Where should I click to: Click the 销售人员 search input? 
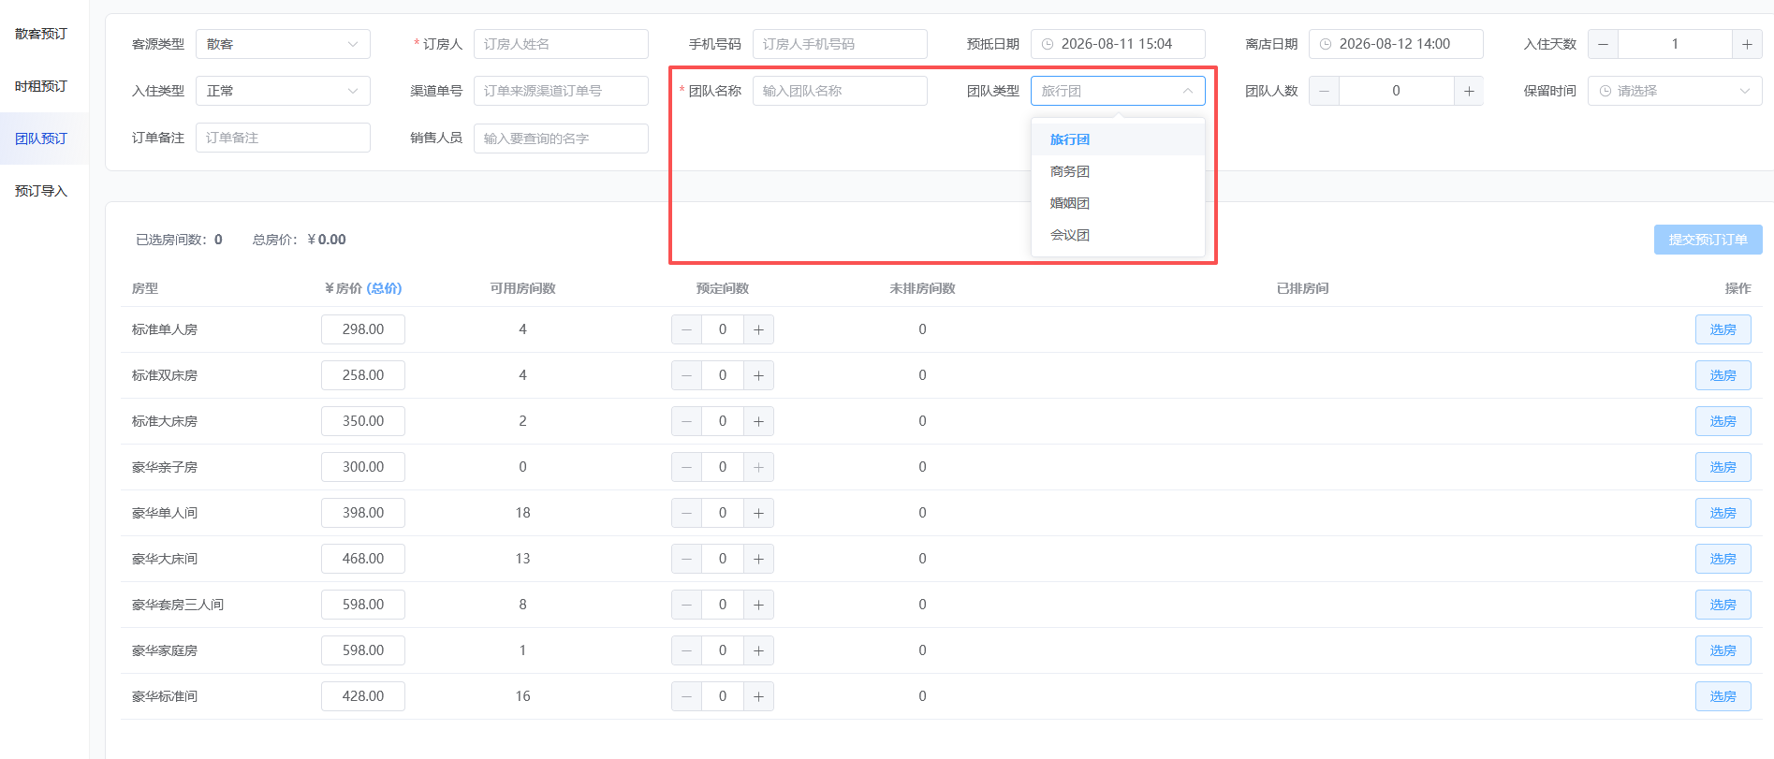[x=561, y=139]
